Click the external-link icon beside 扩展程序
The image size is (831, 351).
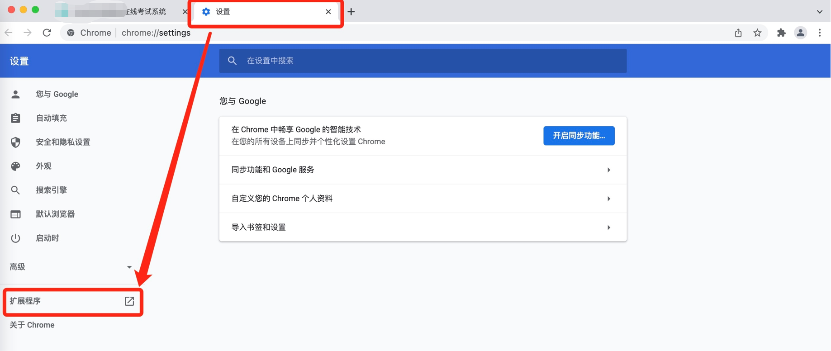[x=129, y=301]
